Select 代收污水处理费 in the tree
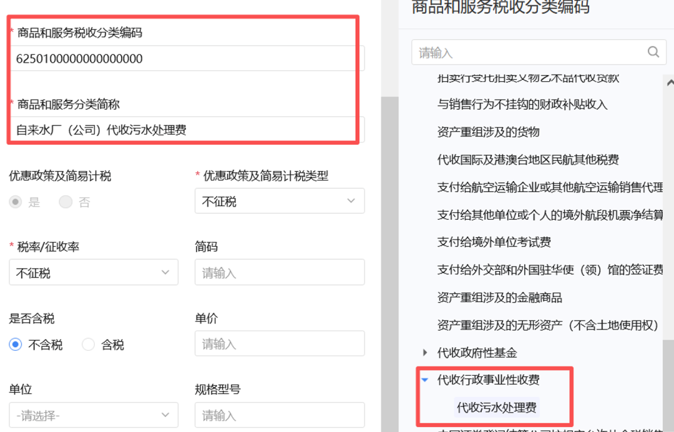Viewport: 674px width, 432px height. 496,408
